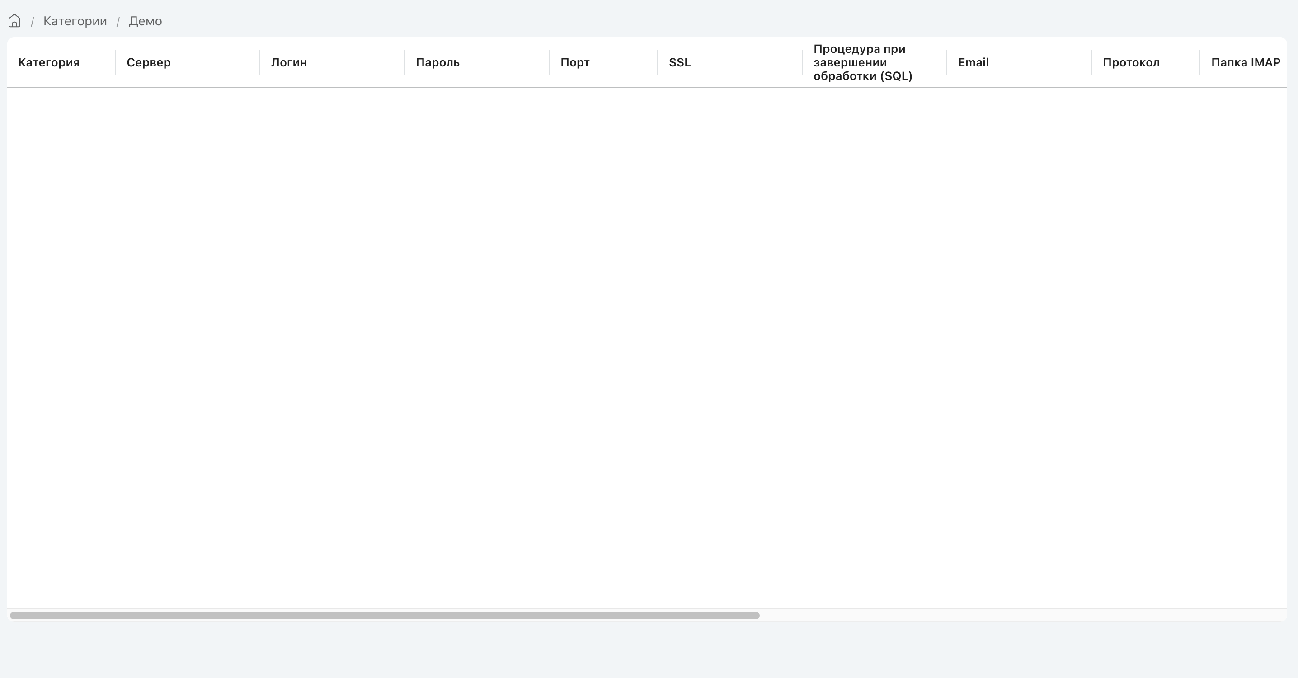
Task: Go to Категории breadcrumb link
Action: [75, 21]
